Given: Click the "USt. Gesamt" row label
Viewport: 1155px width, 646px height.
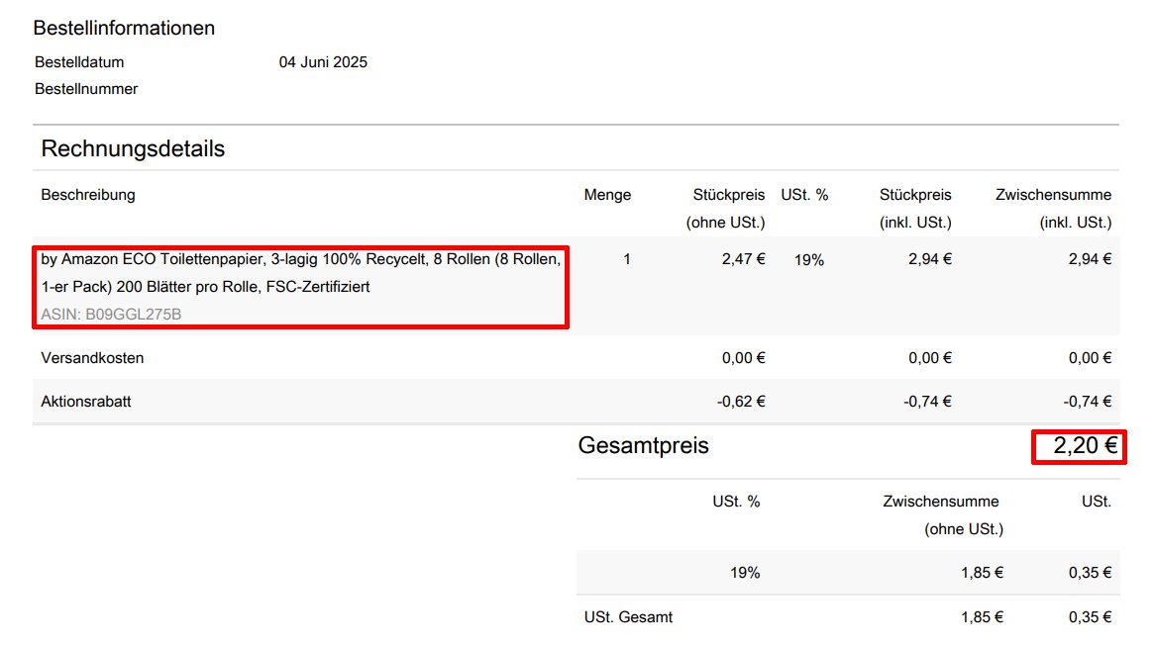Looking at the screenshot, I should pos(628,617).
